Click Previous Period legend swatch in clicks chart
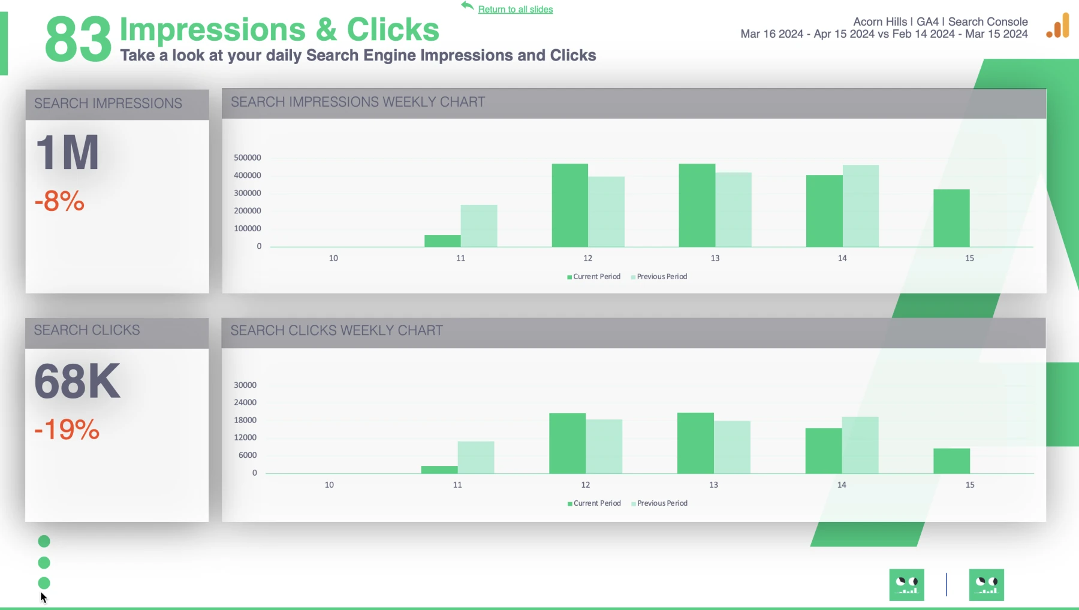This screenshot has height=610, width=1079. click(634, 504)
